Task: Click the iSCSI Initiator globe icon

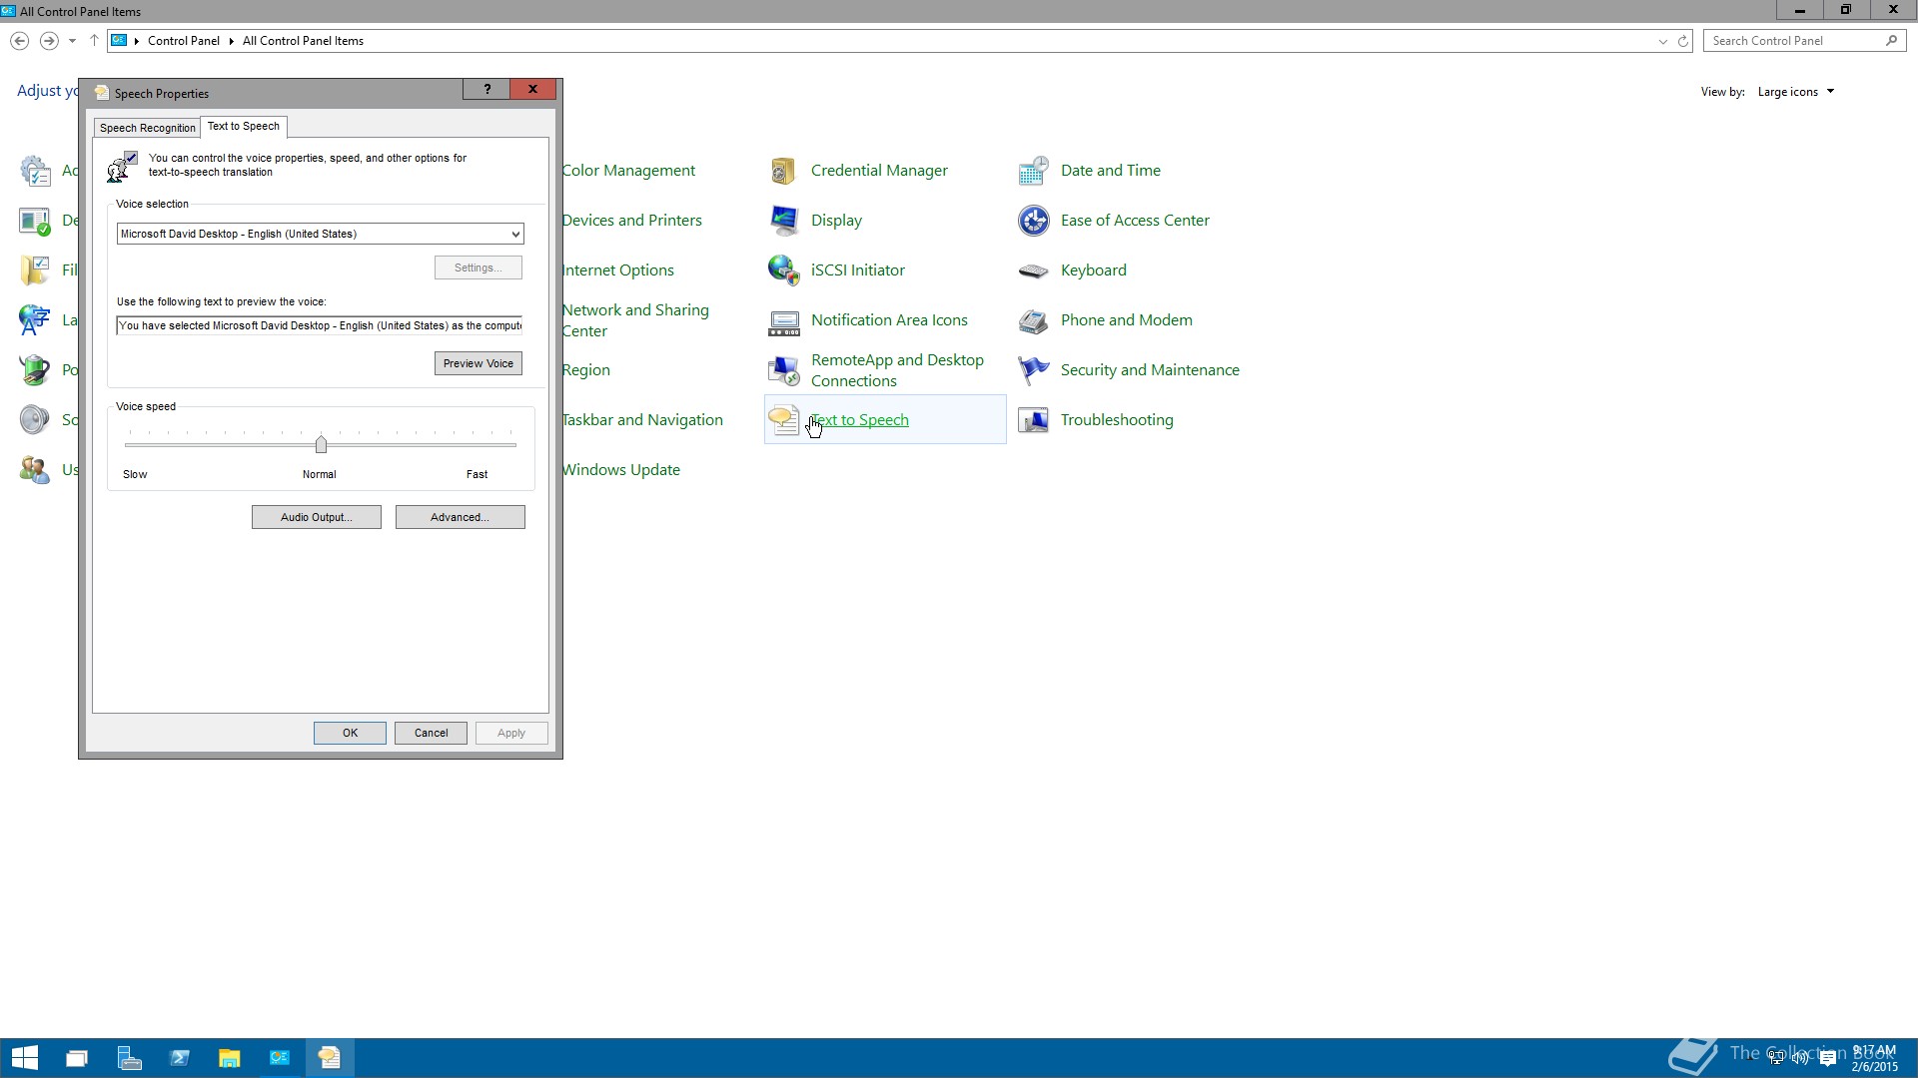Action: [783, 270]
